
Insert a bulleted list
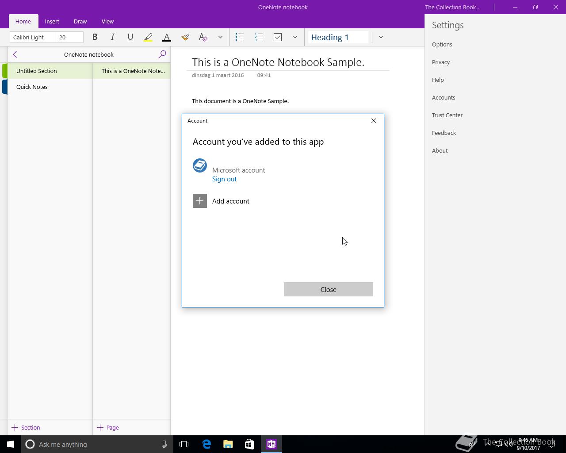(x=240, y=37)
